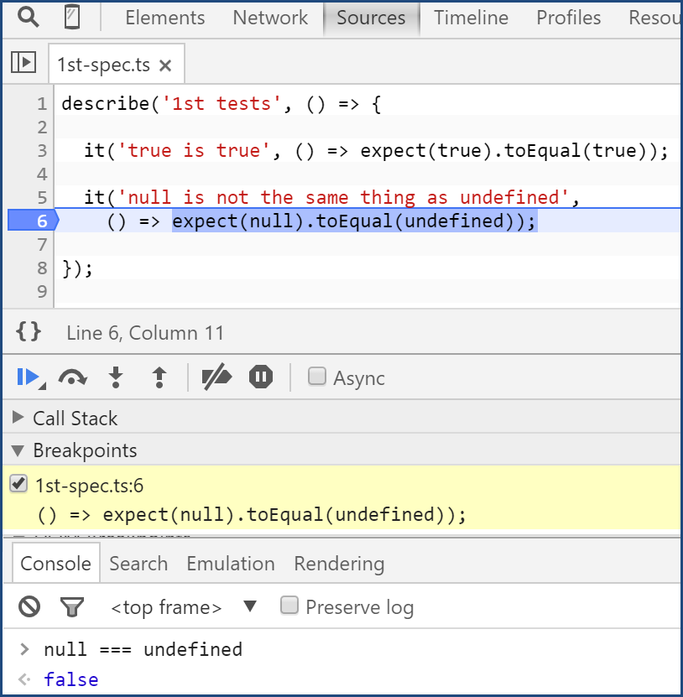Toggle pause on exceptions button
This screenshot has width=683, height=697.
coord(261,377)
